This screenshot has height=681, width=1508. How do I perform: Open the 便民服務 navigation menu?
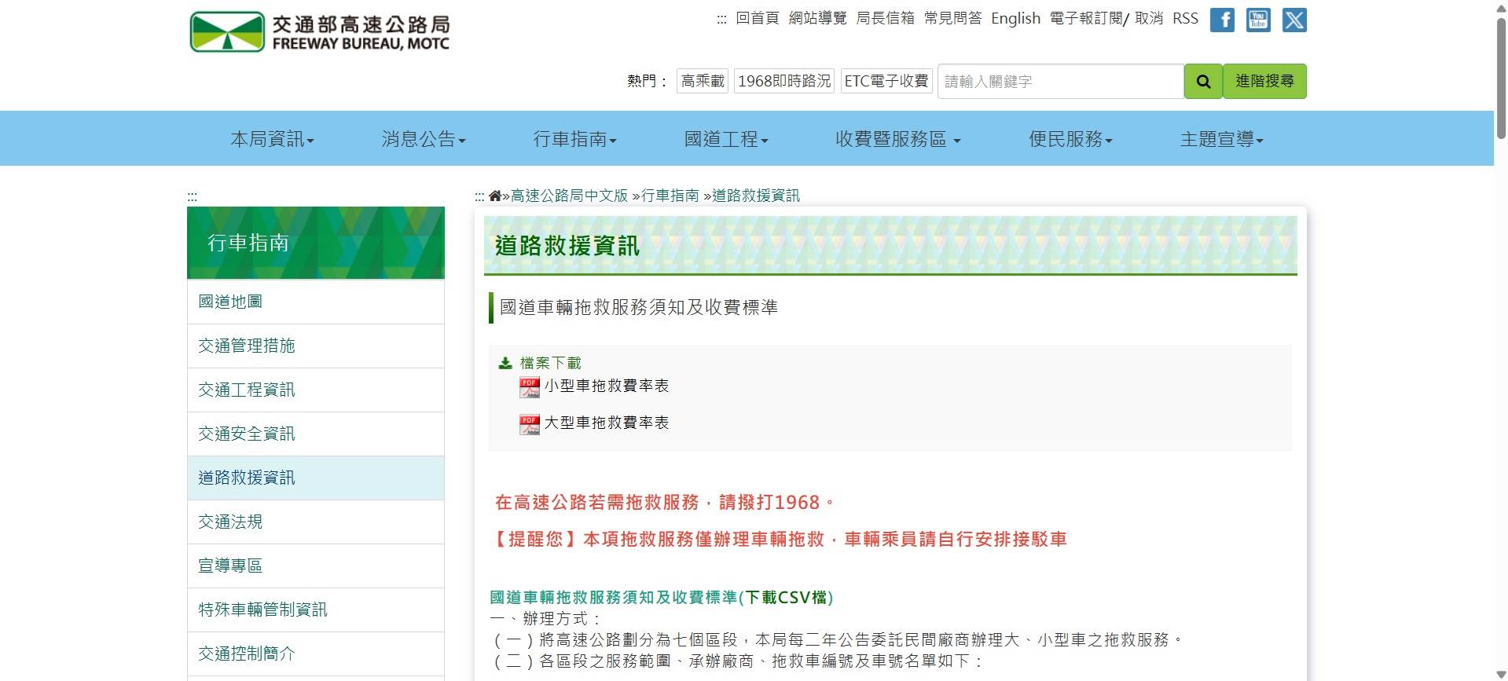[1070, 140]
